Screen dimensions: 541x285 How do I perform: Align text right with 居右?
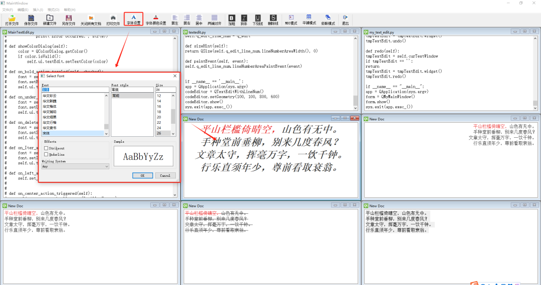pyautogui.click(x=187, y=20)
